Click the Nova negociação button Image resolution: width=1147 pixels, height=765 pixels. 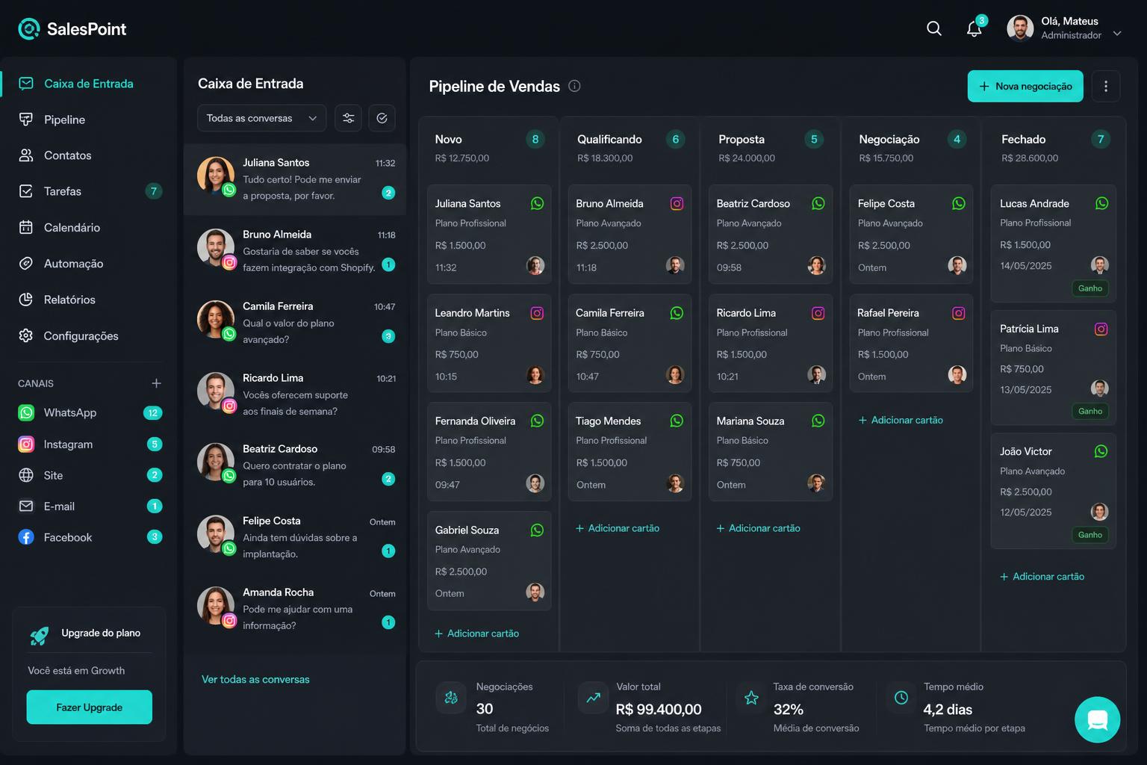tap(1025, 87)
